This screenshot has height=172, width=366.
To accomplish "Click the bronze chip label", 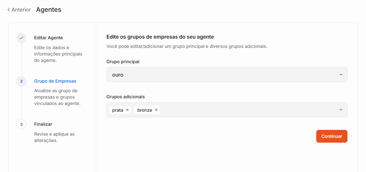I will 145,110.
